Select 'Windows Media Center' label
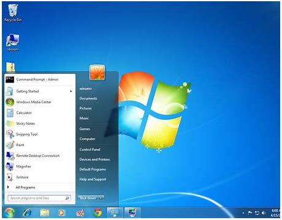 tap(34, 102)
